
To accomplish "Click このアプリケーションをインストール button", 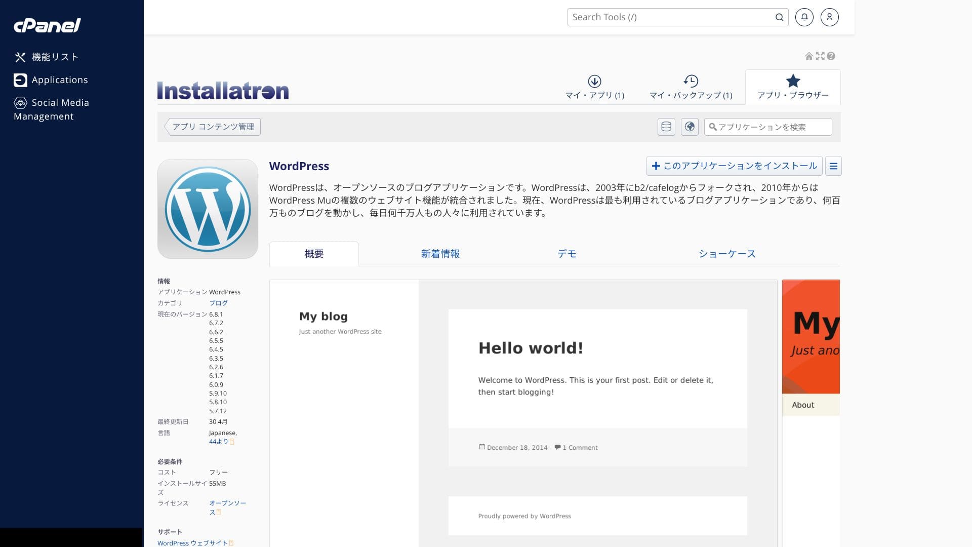I will pyautogui.click(x=734, y=166).
